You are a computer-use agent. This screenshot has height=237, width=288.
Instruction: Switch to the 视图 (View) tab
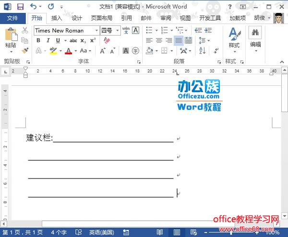[x=185, y=18]
